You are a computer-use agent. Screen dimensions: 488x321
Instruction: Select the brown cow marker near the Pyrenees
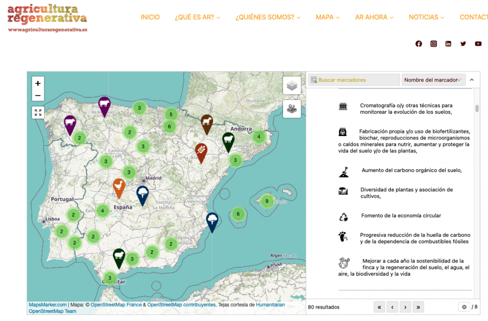tap(207, 124)
